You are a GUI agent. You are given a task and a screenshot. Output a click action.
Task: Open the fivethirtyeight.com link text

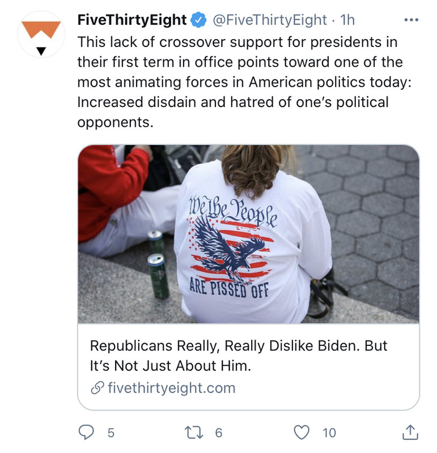(171, 388)
